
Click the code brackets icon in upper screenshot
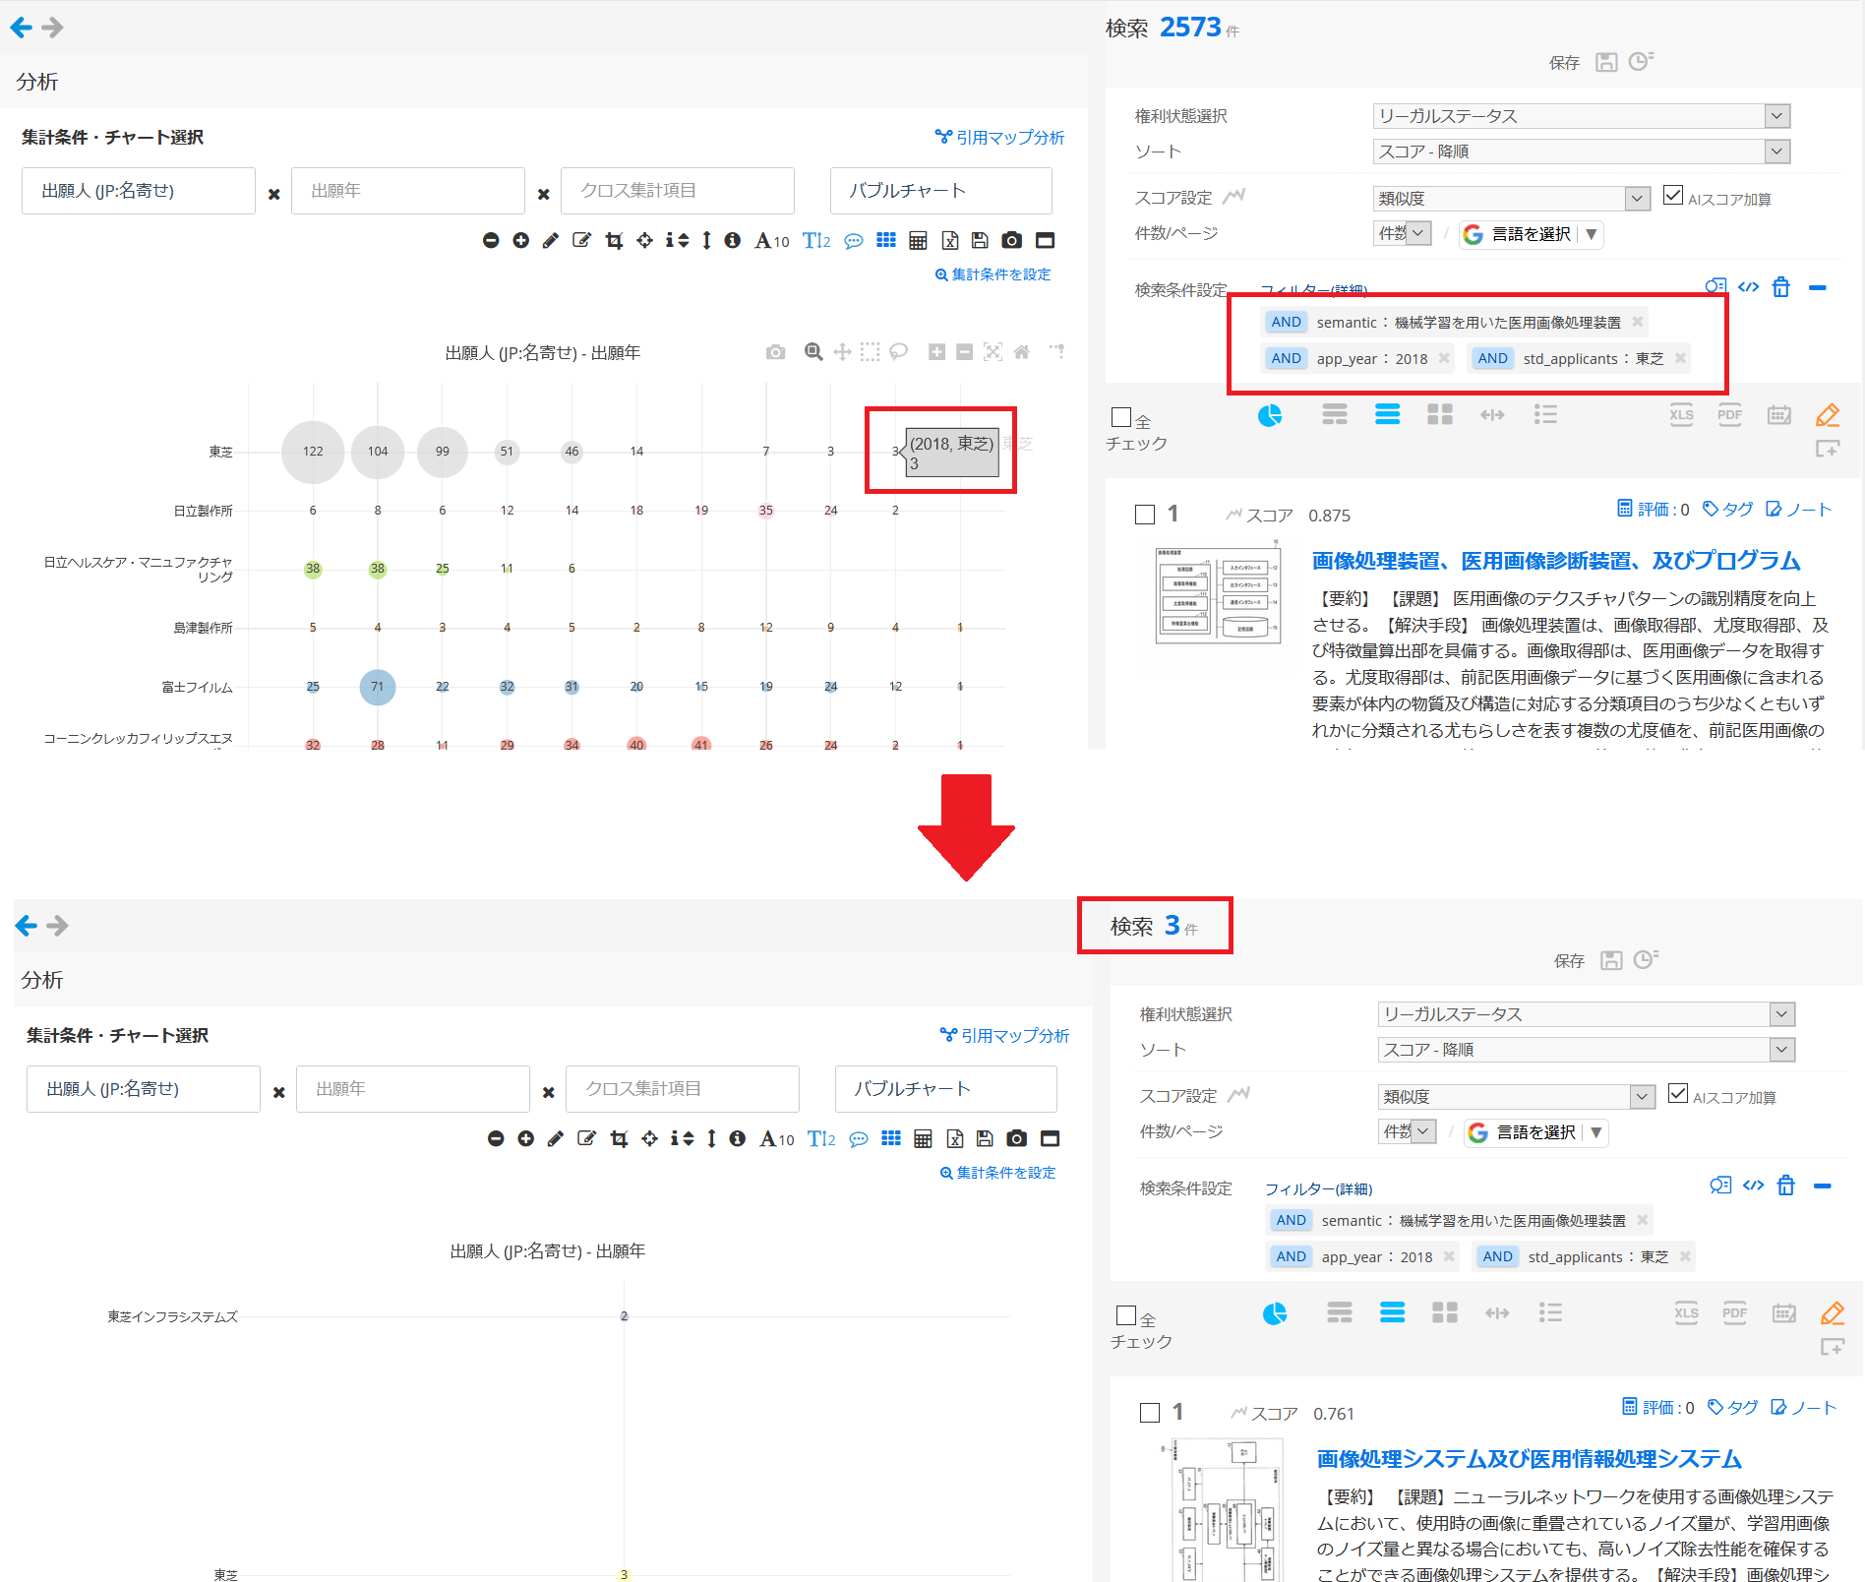[1748, 287]
